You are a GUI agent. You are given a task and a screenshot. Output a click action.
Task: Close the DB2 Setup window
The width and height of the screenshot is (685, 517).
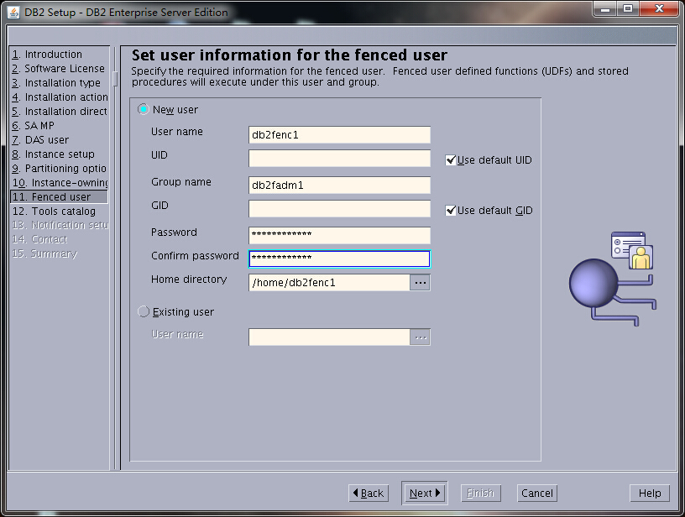659,8
